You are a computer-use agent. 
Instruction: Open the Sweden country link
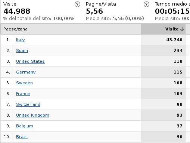click(25, 83)
